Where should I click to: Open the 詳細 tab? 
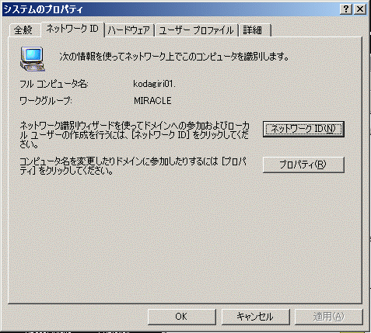pos(254,30)
